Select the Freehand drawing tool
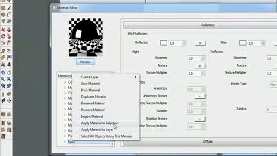Screen dimensions: 277x156 [x=9, y=21]
